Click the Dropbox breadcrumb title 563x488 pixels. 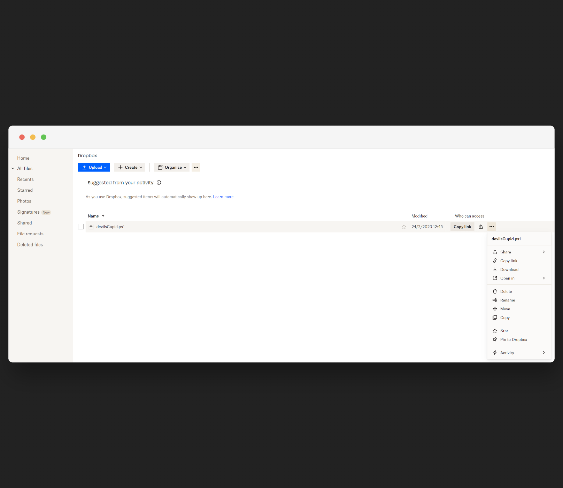tap(87, 156)
